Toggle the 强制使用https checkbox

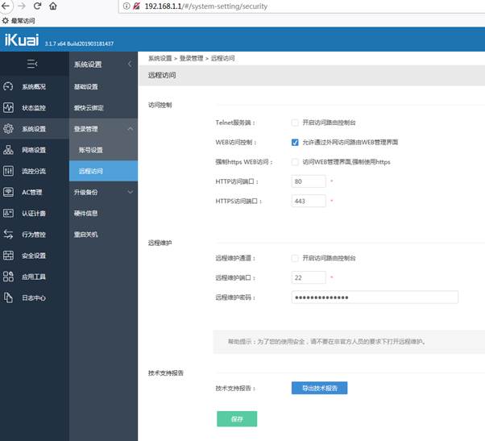(x=295, y=162)
